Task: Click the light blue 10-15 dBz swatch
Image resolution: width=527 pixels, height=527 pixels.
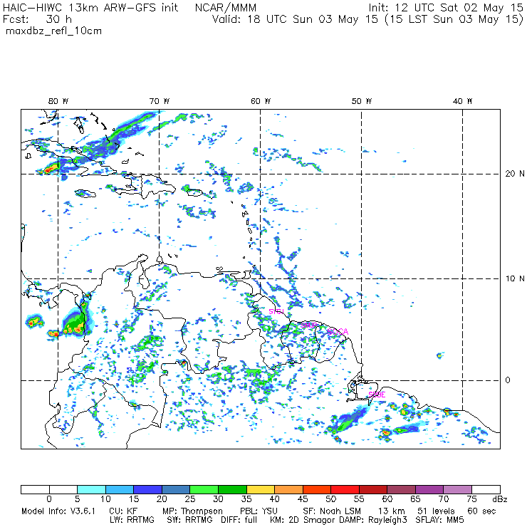Action: click(120, 489)
